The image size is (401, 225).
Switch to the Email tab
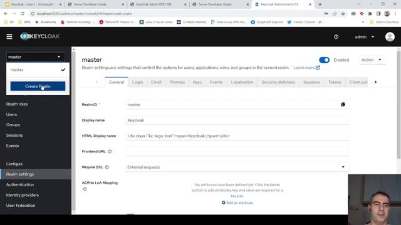tap(156, 82)
